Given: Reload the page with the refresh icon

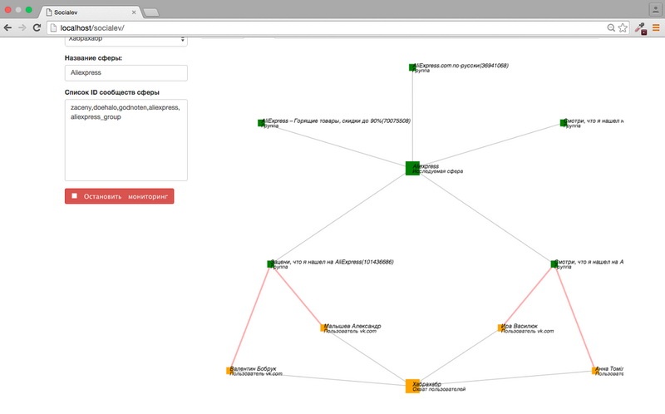Looking at the screenshot, I should [37, 27].
